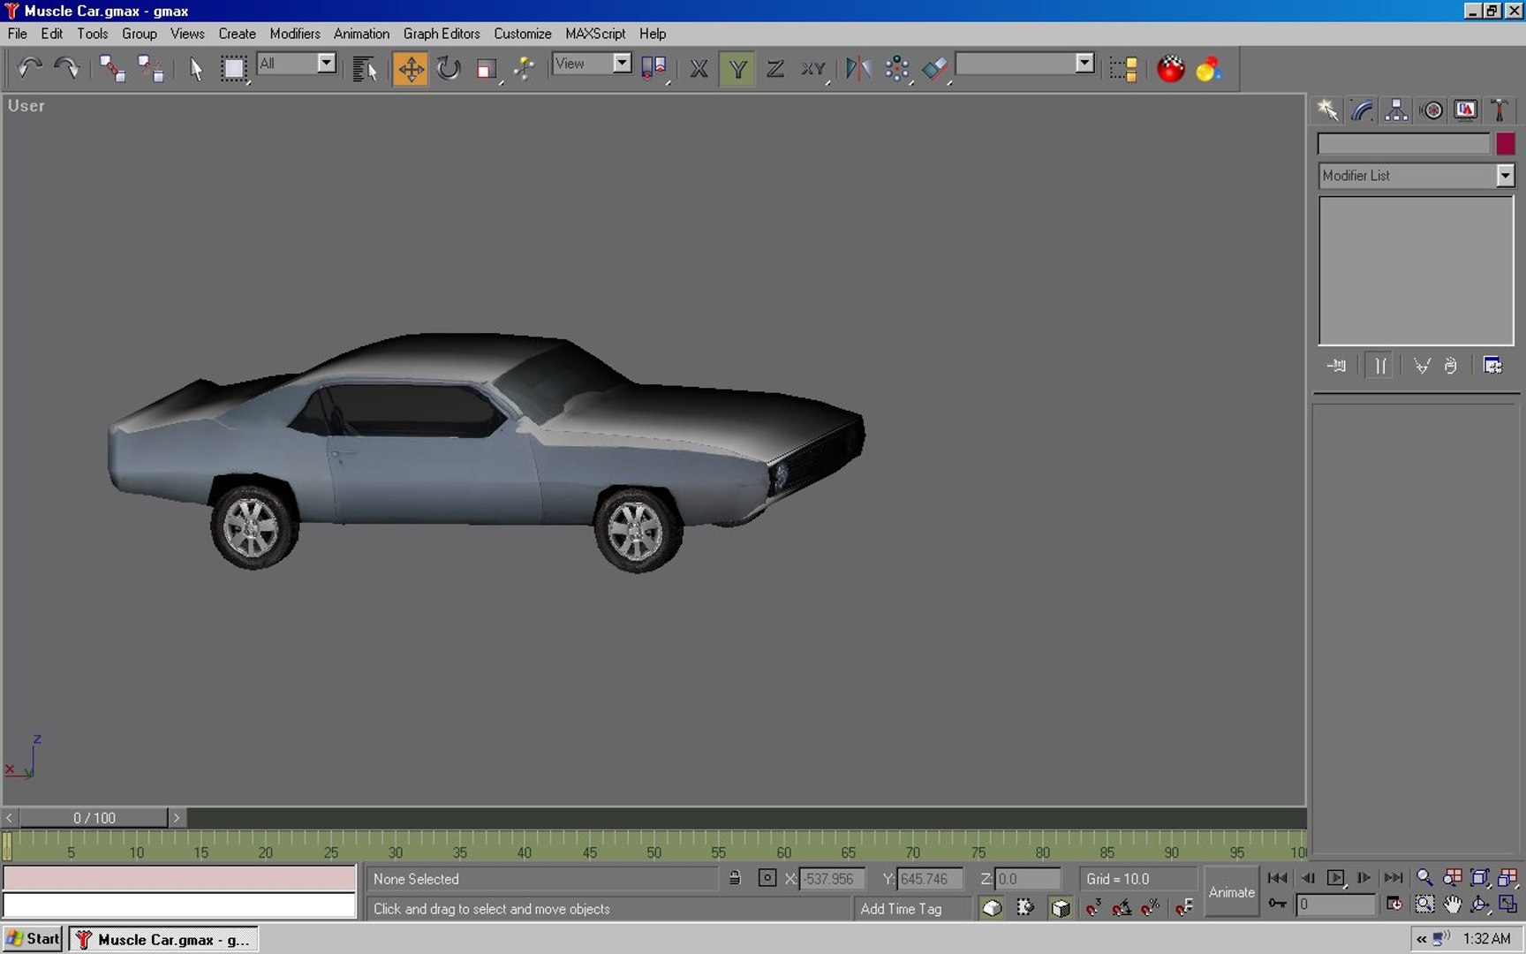This screenshot has height=954, width=1526.
Task: Open the Align tool
Action: [x=935, y=68]
